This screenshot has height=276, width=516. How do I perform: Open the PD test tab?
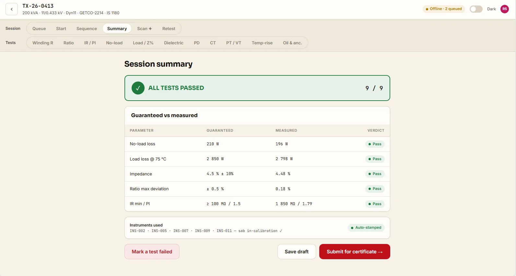click(x=197, y=43)
